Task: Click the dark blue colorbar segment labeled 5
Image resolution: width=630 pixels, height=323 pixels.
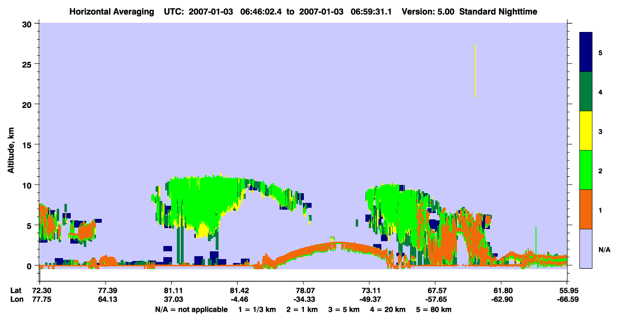Action: [586, 52]
